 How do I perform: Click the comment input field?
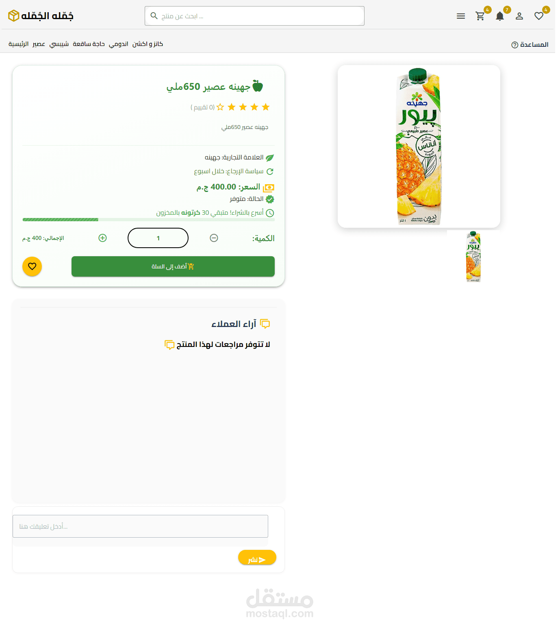140,526
